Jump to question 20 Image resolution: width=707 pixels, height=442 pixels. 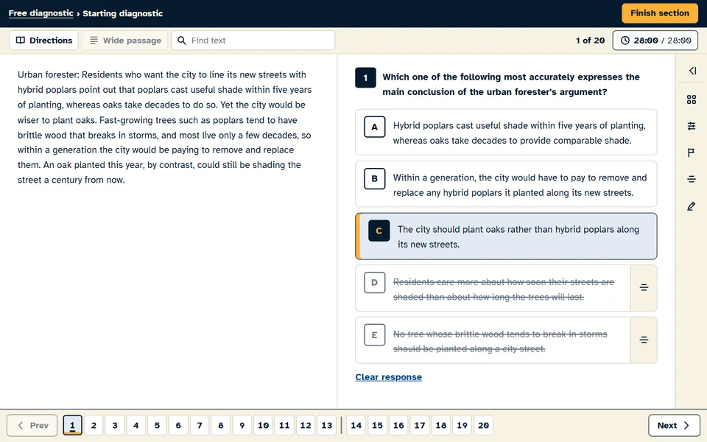(x=483, y=425)
